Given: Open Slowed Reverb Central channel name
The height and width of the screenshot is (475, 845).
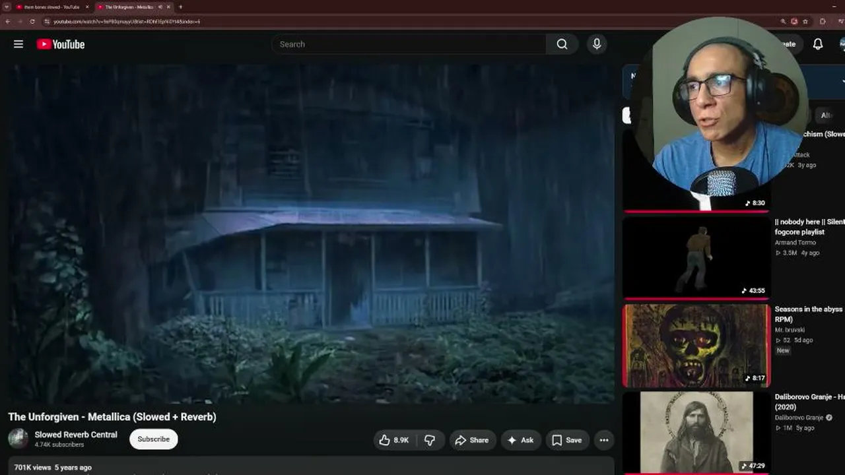Looking at the screenshot, I should coord(76,435).
